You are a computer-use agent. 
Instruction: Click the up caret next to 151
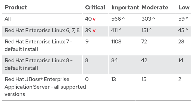151,30
